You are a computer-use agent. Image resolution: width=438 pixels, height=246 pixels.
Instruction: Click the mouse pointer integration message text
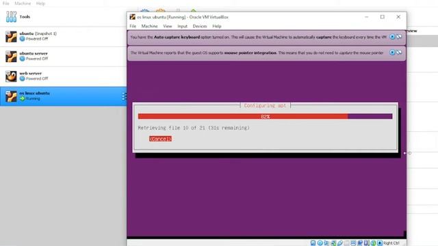[257, 53]
